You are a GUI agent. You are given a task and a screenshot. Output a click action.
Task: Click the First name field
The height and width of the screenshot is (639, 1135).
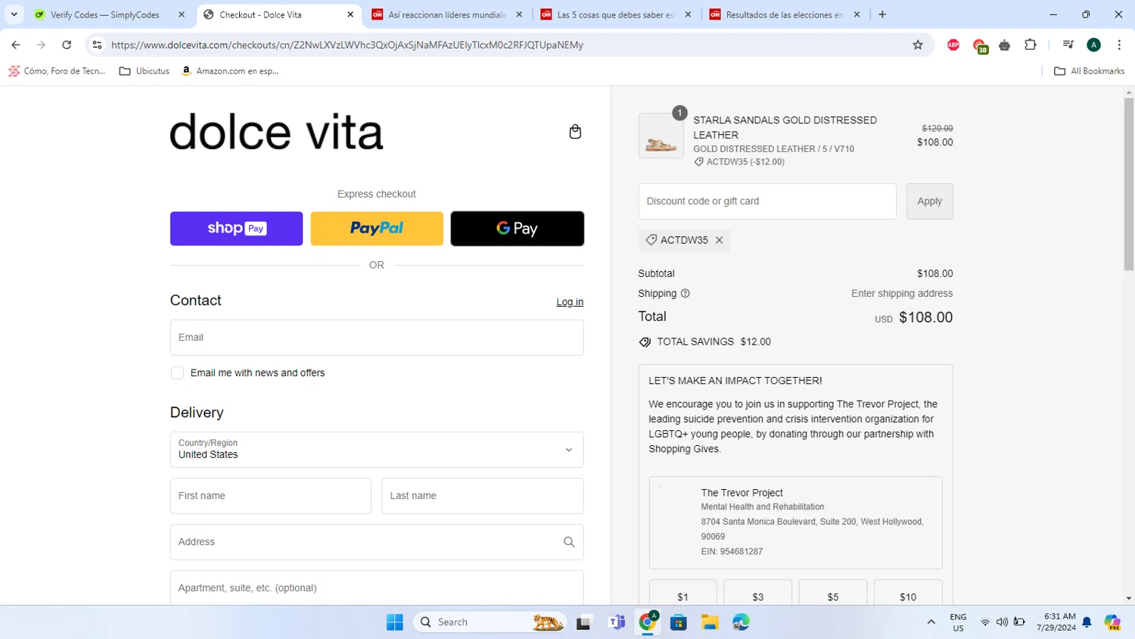point(271,496)
